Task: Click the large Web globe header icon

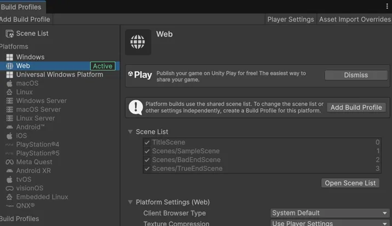Action: pos(138,42)
